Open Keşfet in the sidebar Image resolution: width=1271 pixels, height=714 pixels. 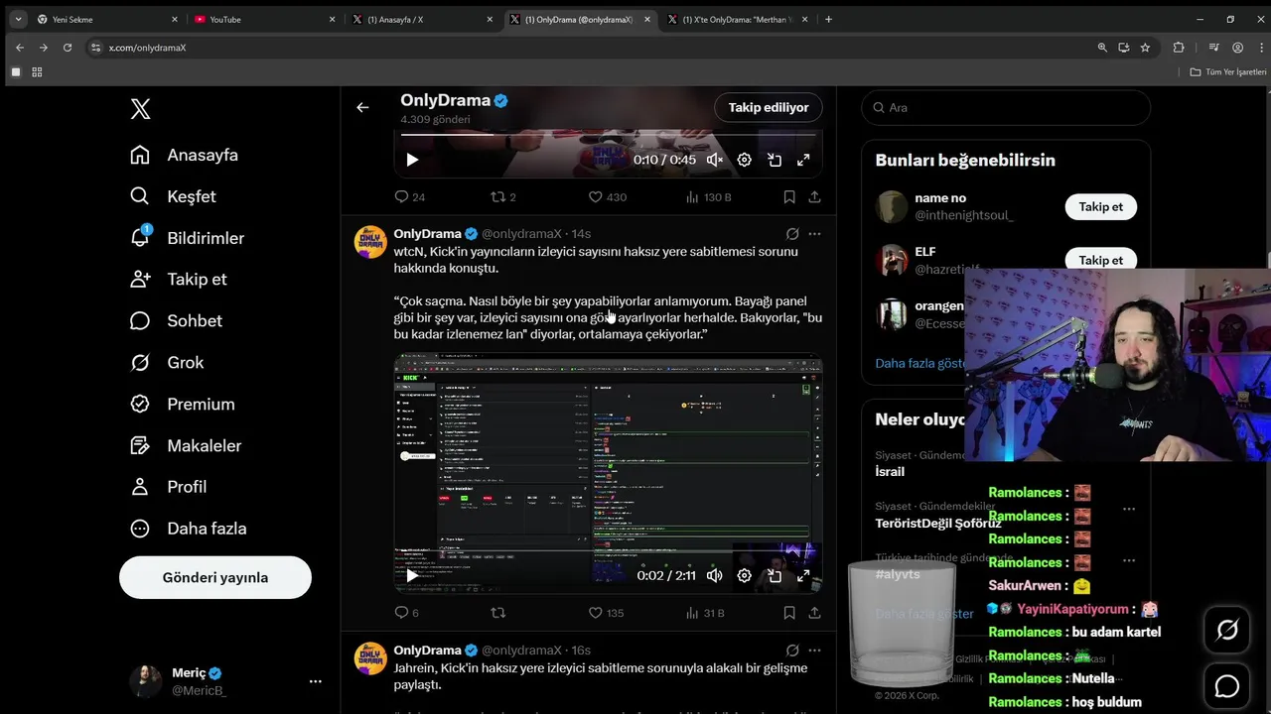point(174,196)
